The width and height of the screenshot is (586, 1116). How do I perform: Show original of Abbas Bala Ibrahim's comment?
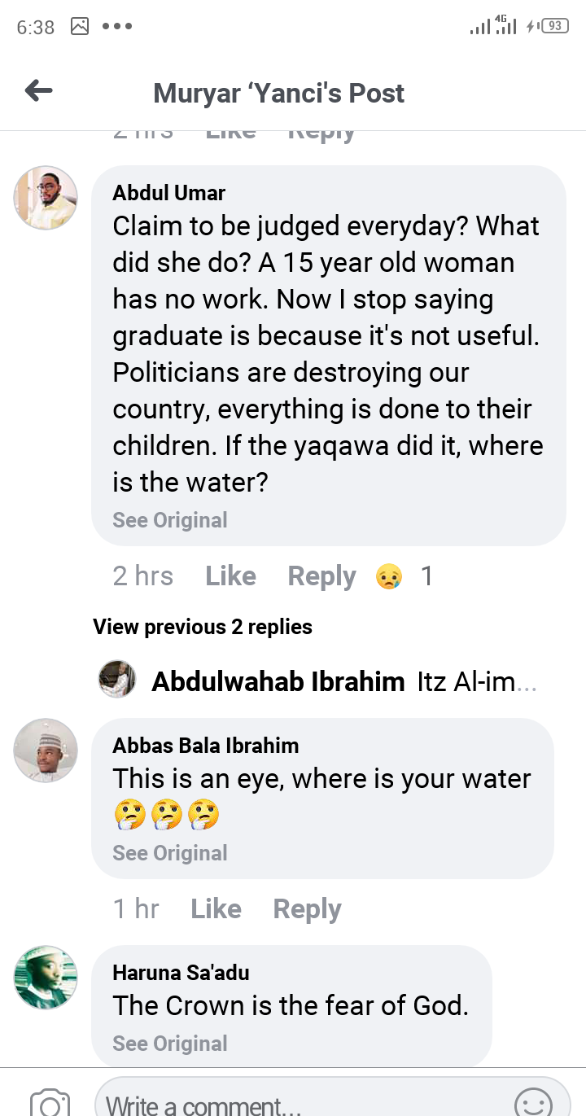[x=170, y=853]
